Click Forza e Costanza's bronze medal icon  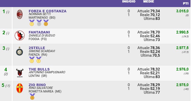(x=46, y=23)
